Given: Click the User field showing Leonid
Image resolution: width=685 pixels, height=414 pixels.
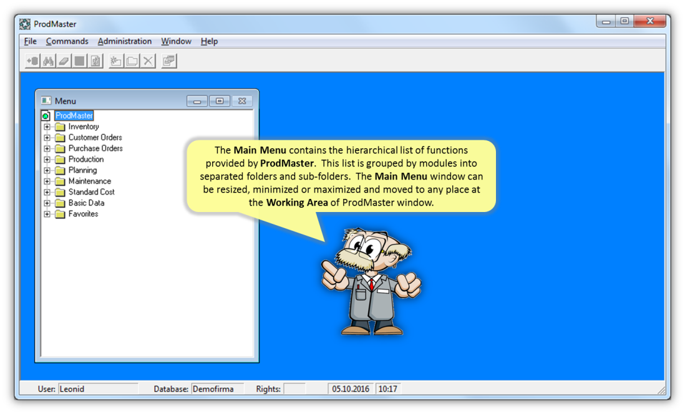Looking at the screenshot, I should coord(98,388).
